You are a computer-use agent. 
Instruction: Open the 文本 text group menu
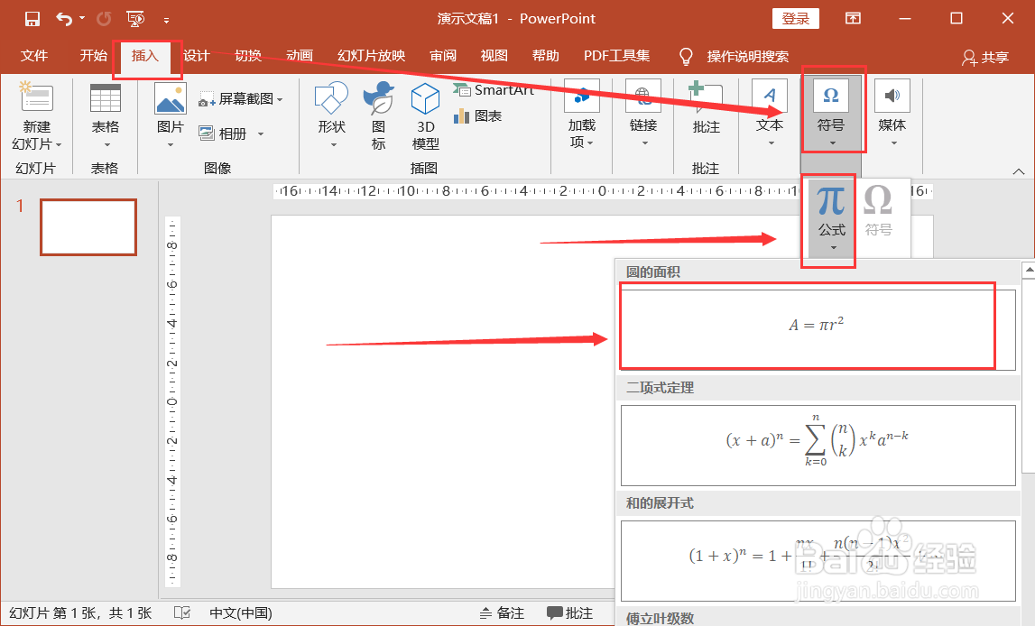tap(770, 115)
